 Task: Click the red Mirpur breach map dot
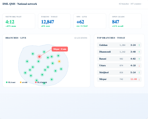(39, 57)
